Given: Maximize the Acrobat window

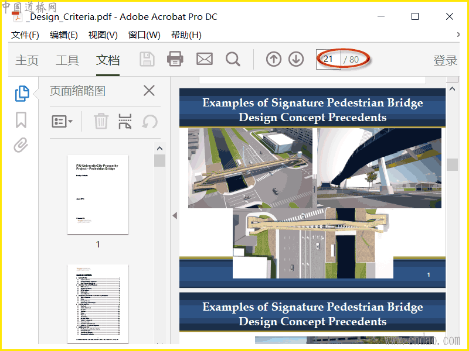Looking at the screenshot, I should [x=415, y=16].
